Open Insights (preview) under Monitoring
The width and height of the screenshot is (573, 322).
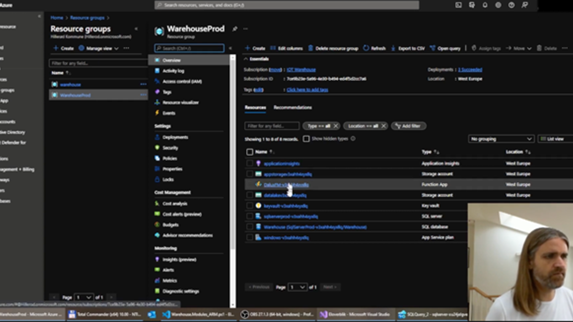tap(179, 259)
